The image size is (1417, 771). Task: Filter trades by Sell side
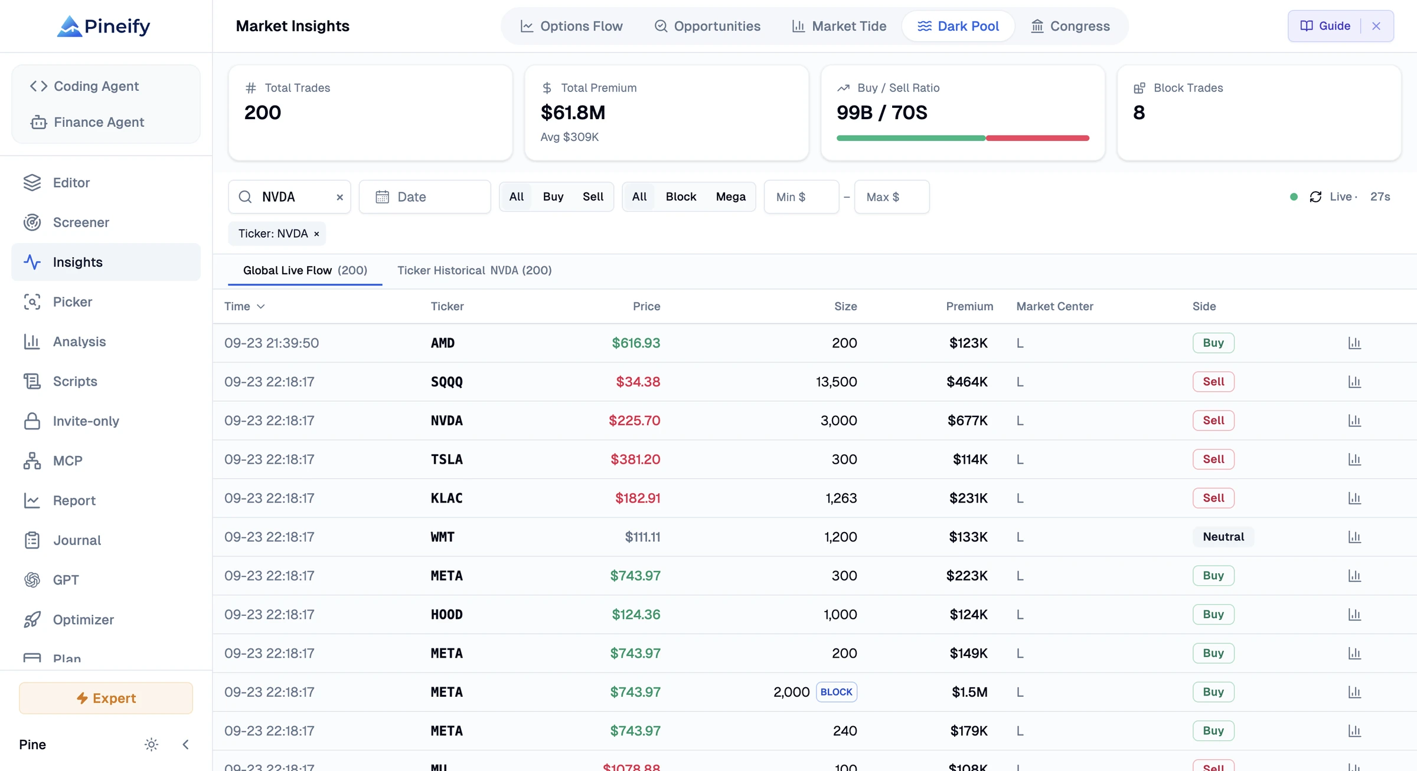click(593, 196)
